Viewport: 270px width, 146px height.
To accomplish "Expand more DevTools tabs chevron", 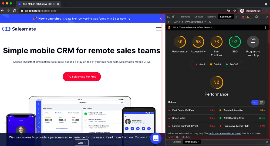I will 236,17.
